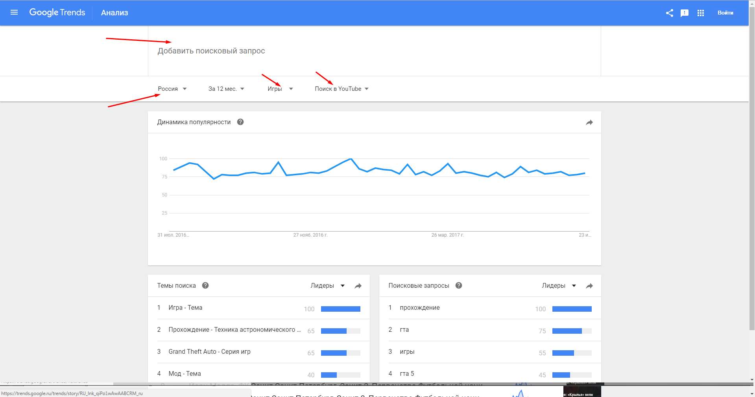Click help icon next to Поисковые запросы
Viewport: 755px width, 397px height.
point(459,285)
